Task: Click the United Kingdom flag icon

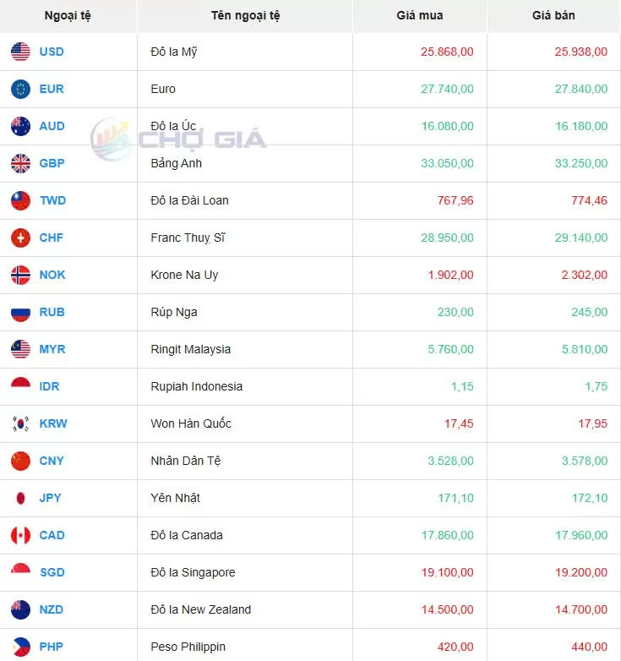Action: click(20, 163)
